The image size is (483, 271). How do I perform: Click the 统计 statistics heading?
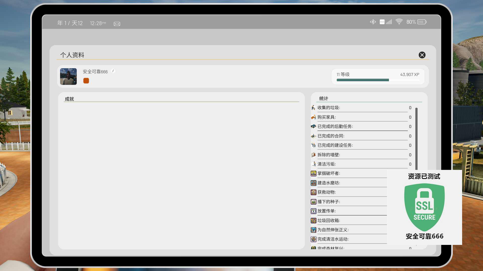[x=324, y=98]
